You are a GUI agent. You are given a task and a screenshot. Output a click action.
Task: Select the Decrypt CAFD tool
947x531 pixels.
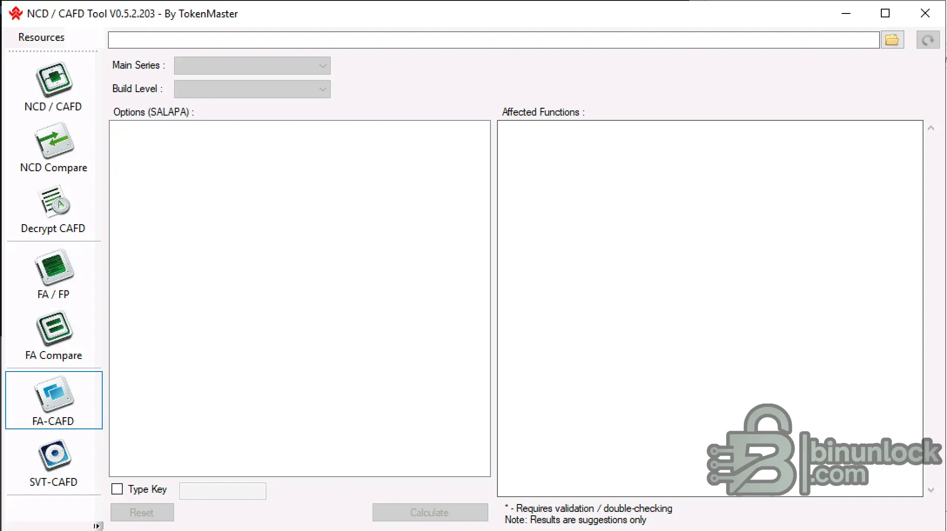click(x=53, y=209)
